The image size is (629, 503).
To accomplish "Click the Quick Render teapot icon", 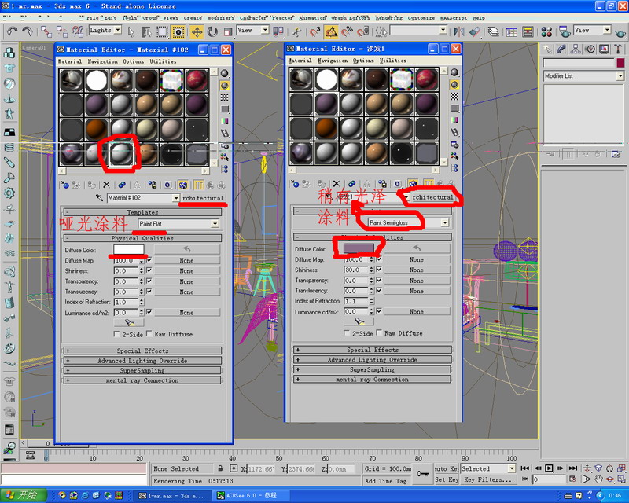I will (620, 31).
